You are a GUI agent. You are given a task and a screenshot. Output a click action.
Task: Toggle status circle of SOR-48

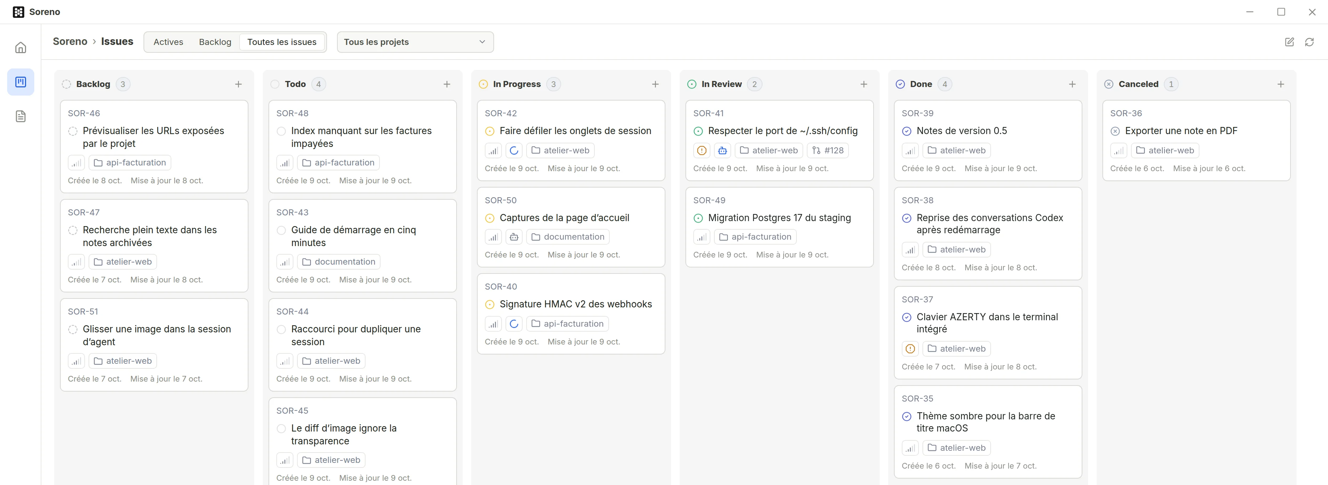point(281,131)
